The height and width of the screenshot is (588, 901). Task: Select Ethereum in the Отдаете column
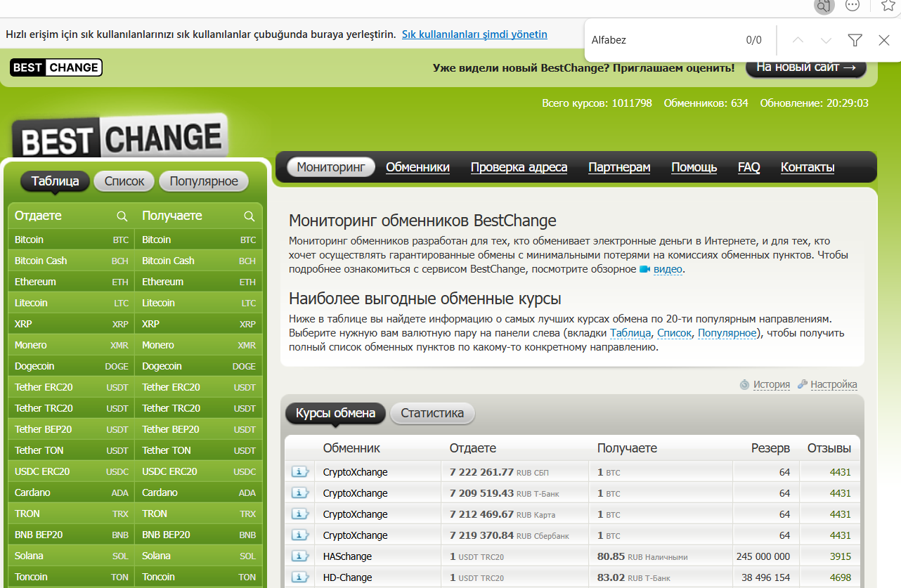(x=72, y=282)
